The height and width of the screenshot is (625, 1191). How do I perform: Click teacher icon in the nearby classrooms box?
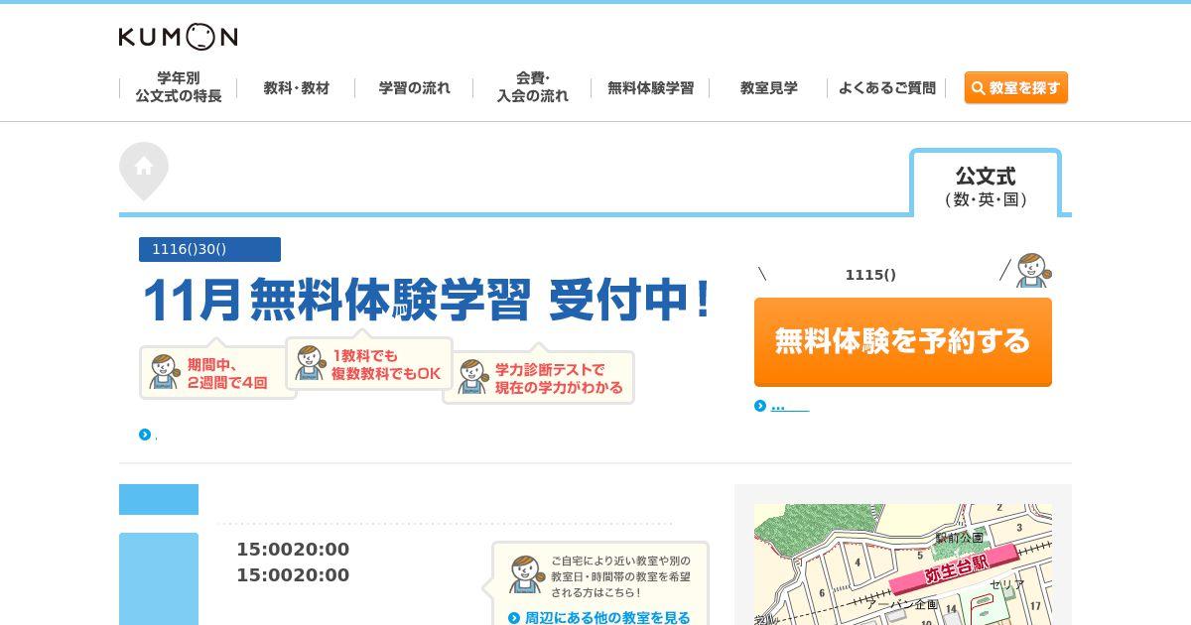[526, 573]
